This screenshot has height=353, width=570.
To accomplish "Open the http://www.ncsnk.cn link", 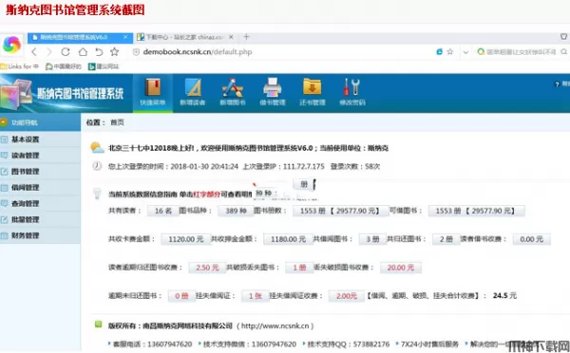I will coord(275,325).
